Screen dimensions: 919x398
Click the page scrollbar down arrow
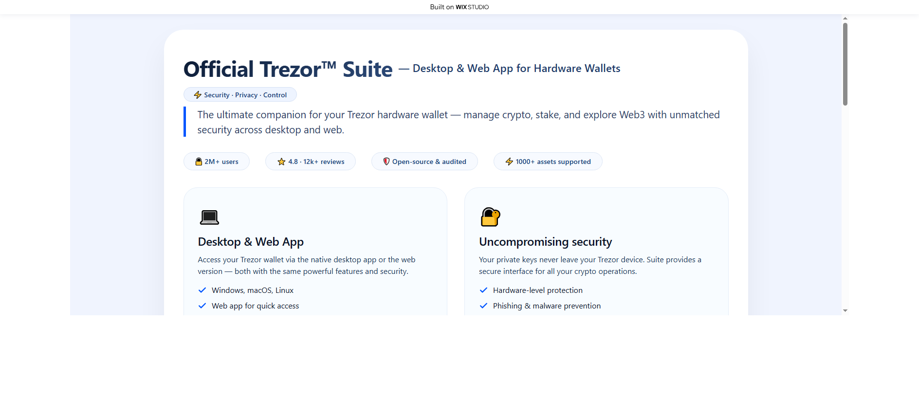tap(845, 310)
